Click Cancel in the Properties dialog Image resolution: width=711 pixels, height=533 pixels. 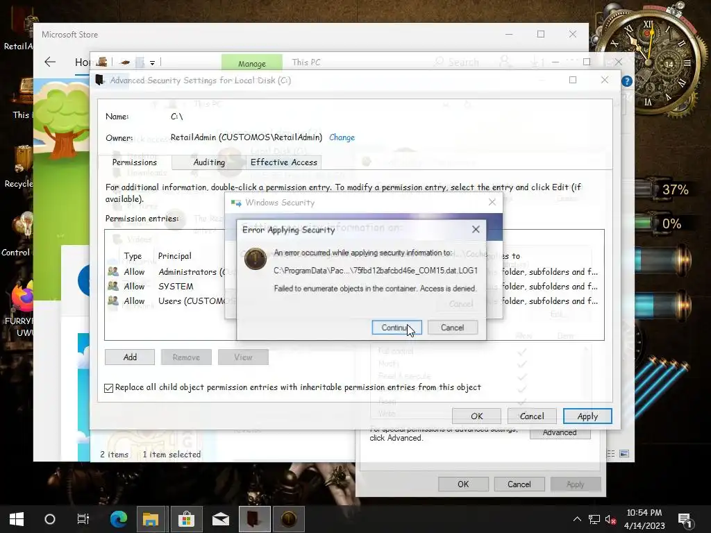[x=519, y=484]
